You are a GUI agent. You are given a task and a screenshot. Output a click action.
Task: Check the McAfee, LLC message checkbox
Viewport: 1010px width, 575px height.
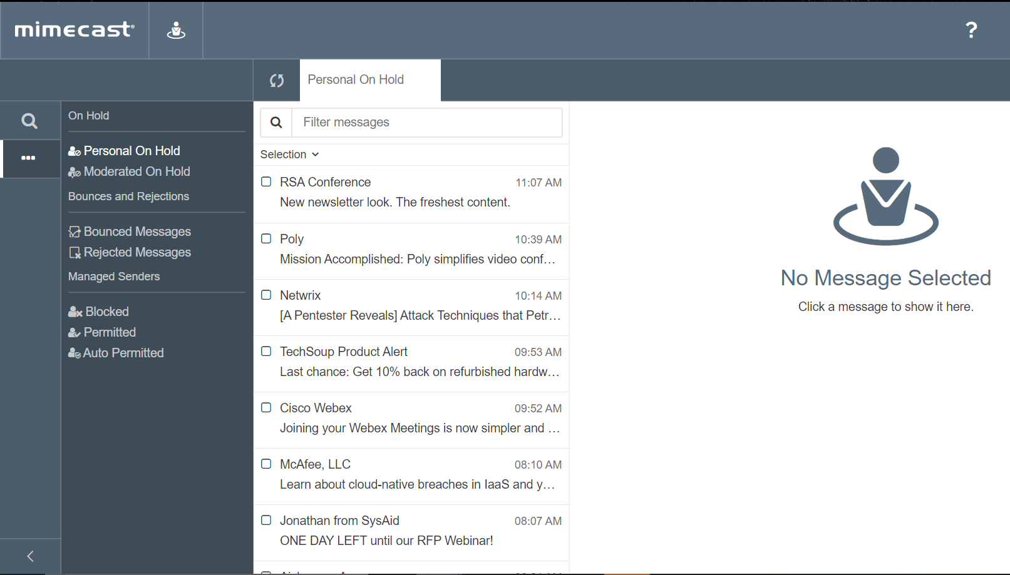(x=265, y=464)
